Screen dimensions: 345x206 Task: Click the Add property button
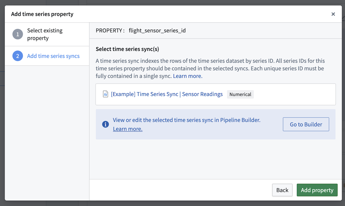click(x=317, y=190)
